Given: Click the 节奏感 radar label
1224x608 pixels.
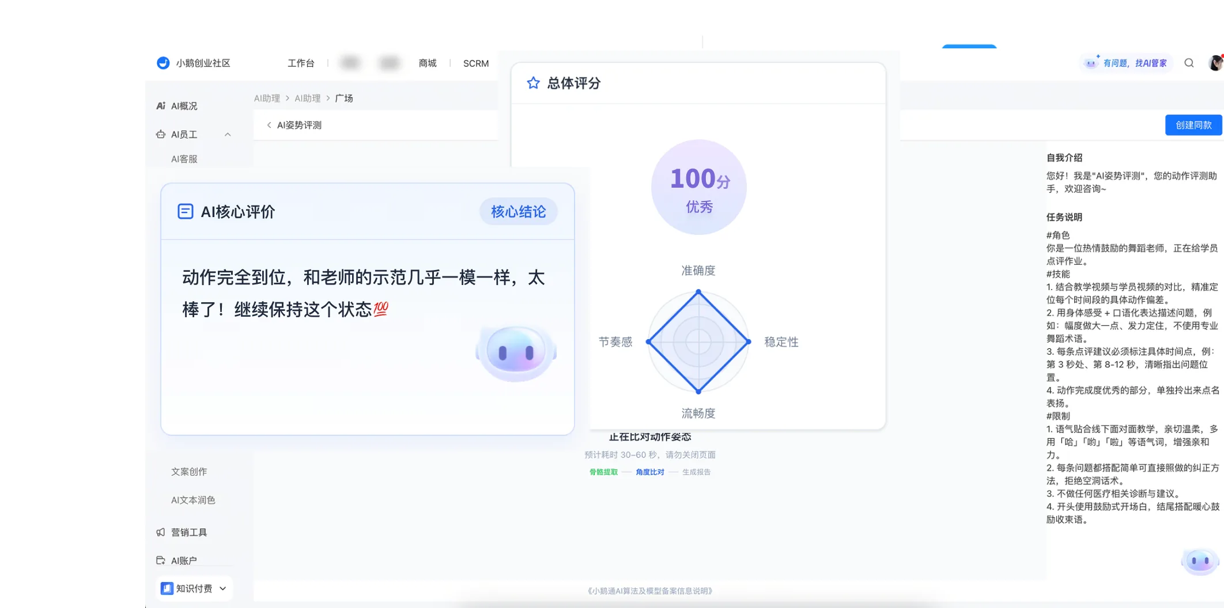Looking at the screenshot, I should pos(615,342).
